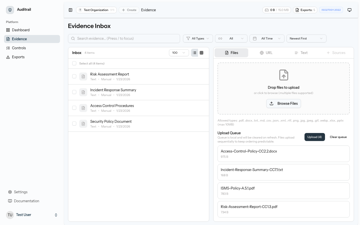Screen dimensions: 360x225
Task: Expand the Newest First sort dropdown
Action: click(306, 38)
